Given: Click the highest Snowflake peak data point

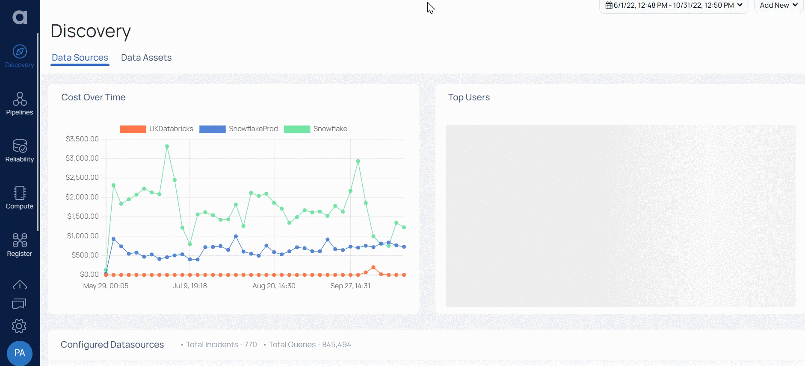Looking at the screenshot, I should click(167, 146).
